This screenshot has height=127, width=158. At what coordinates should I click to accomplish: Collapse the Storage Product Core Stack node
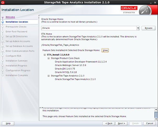pos(48,58)
